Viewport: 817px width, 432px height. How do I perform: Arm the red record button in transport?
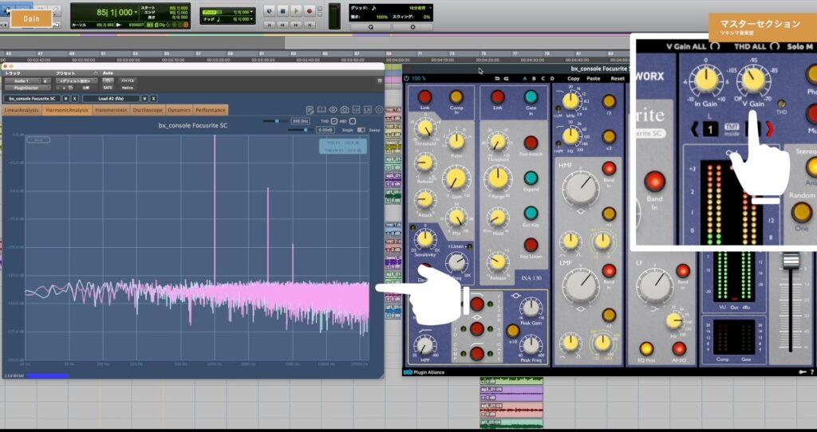pos(309,10)
